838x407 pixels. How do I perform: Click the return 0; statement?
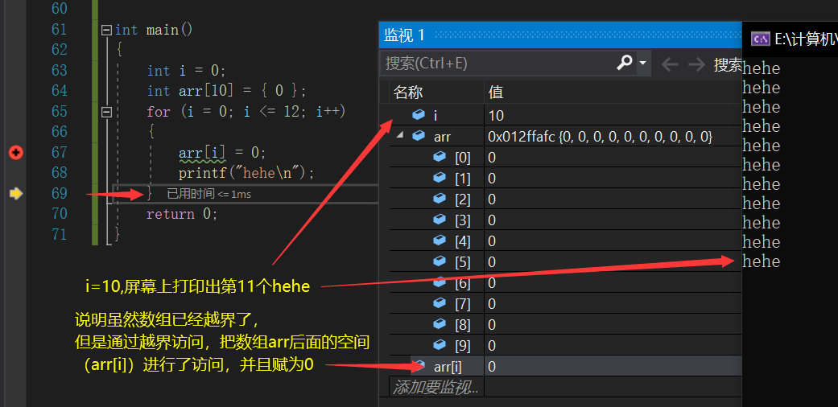click(x=182, y=214)
